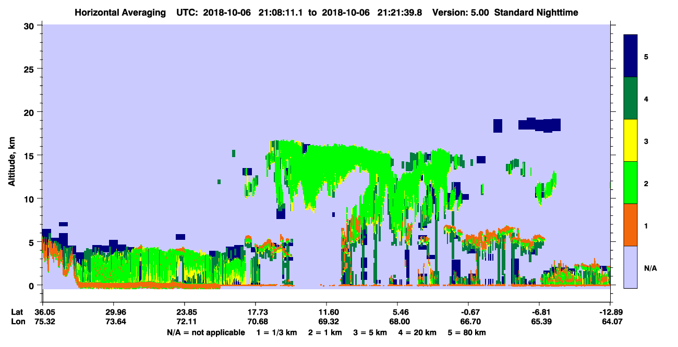The width and height of the screenshot is (678, 347).
Task: Click '2 = 1 km' legend text
Action: pyautogui.click(x=325, y=332)
